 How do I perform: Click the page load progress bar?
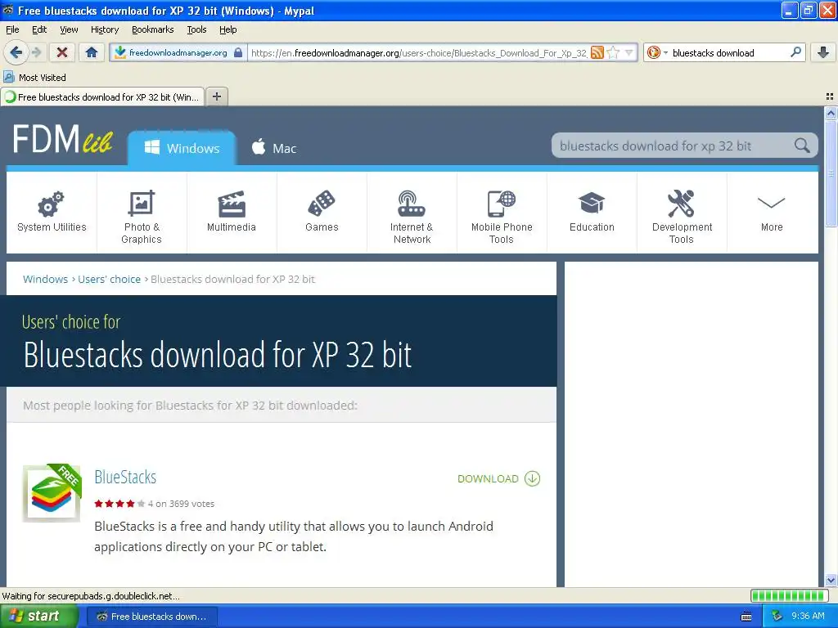790,595
